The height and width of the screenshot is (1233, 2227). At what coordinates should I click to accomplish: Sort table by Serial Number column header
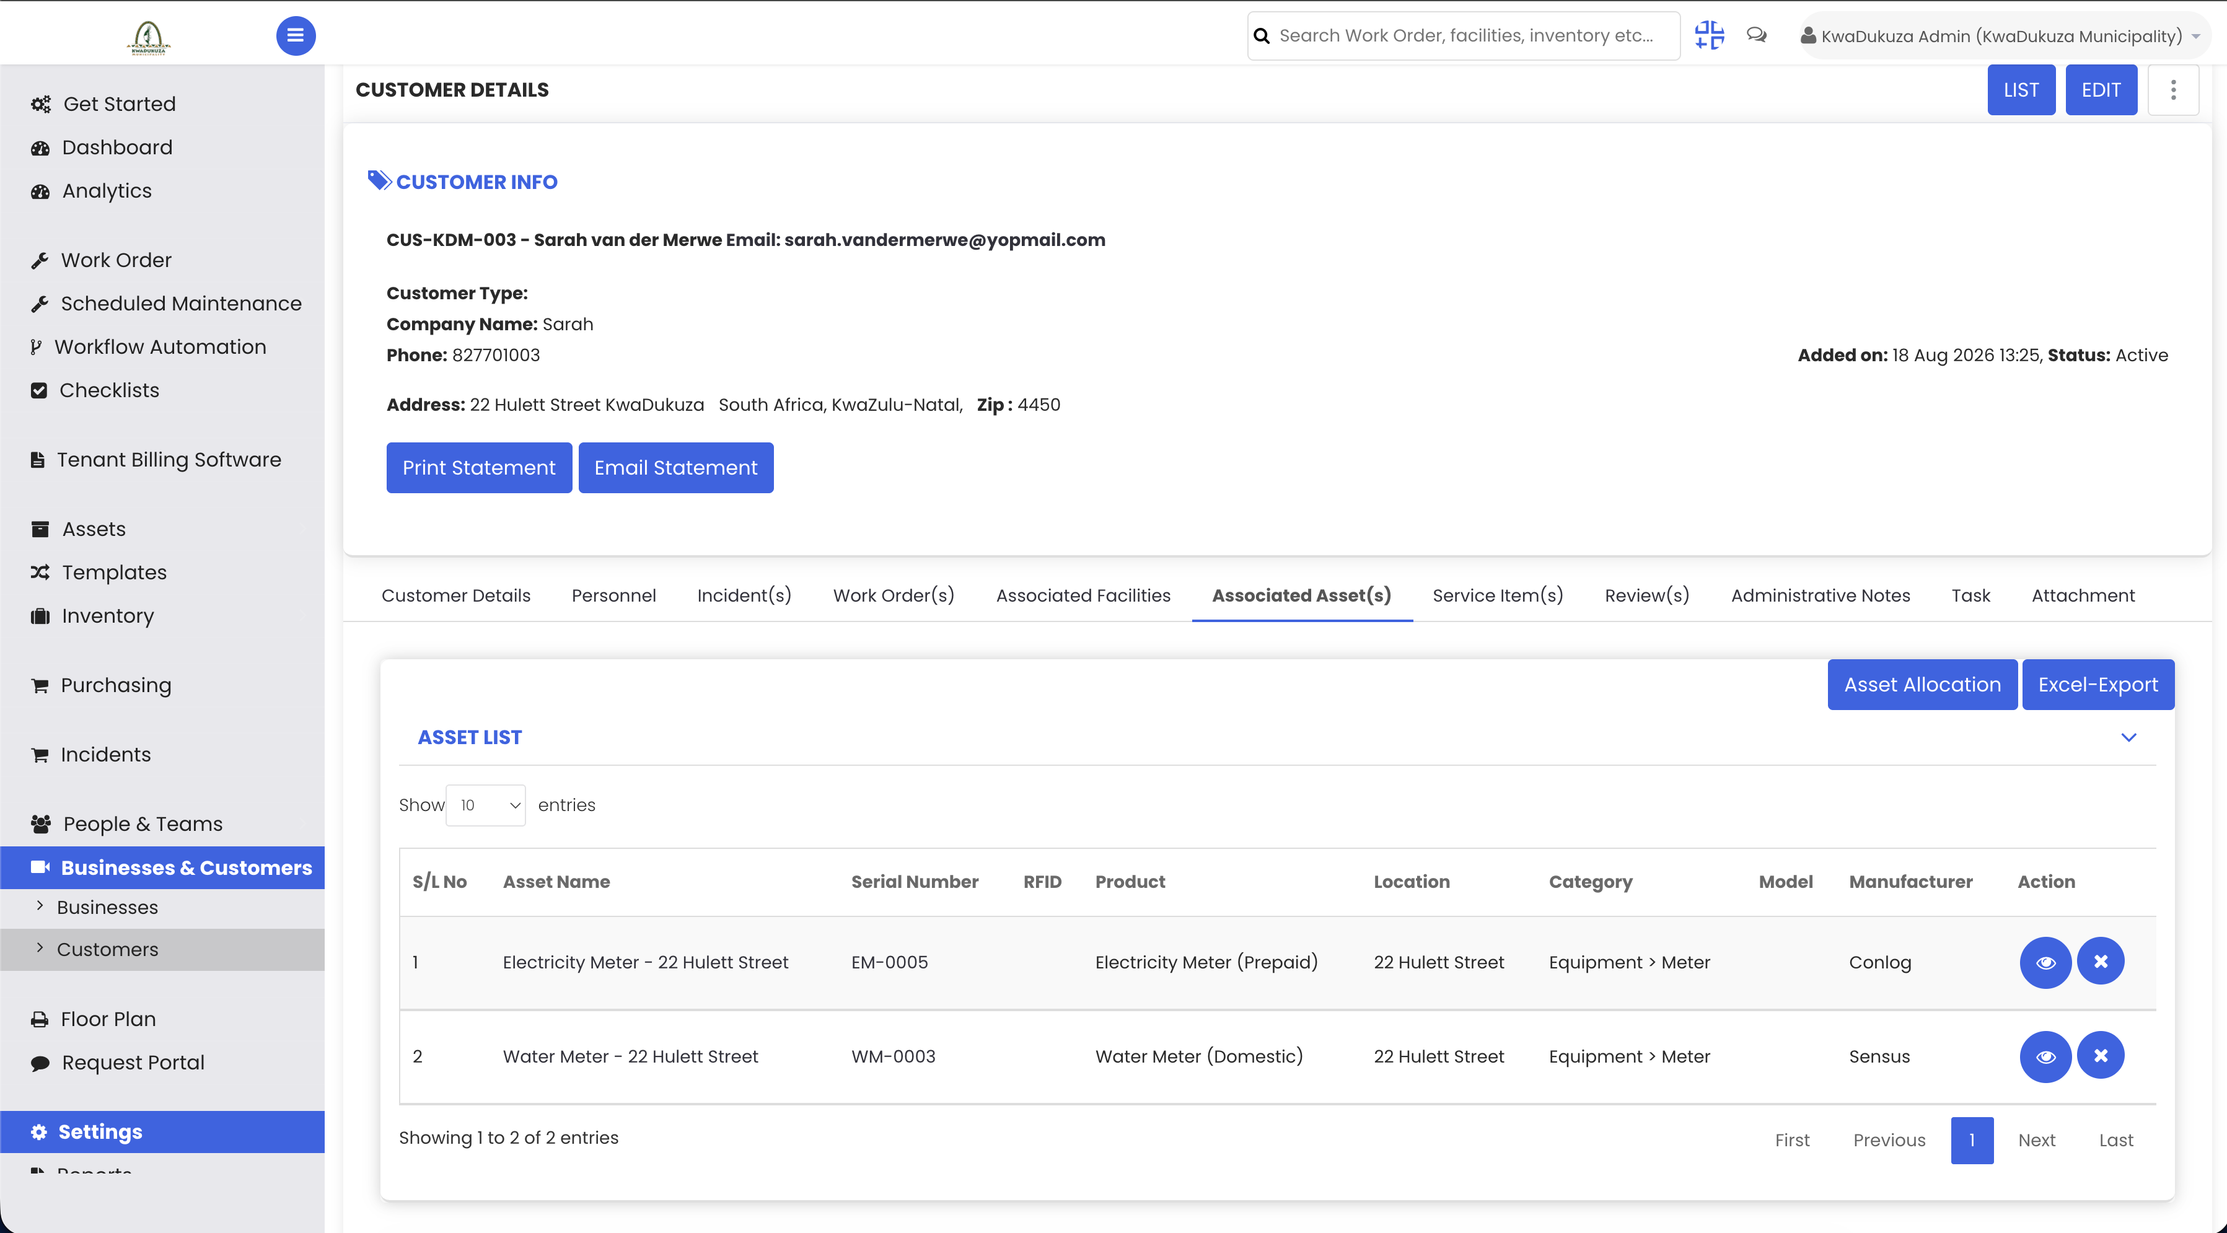(x=915, y=882)
